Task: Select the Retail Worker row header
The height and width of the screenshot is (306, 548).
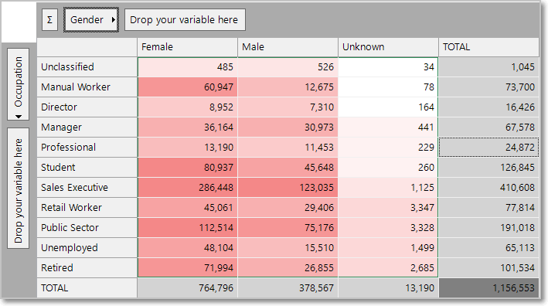Action: pos(87,208)
